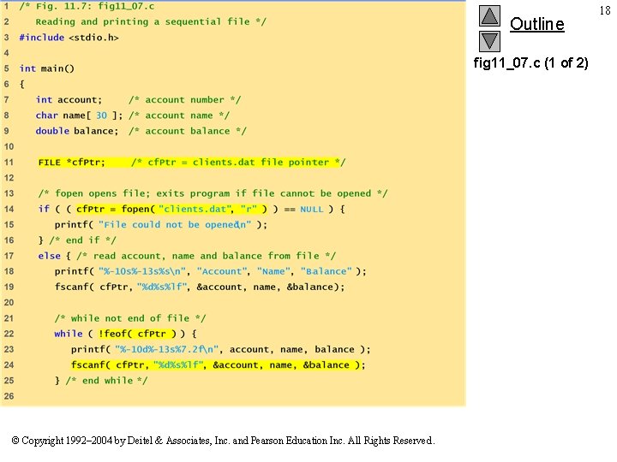This screenshot has width=617, height=462.
Task: Click the NULL keyword on line 14
Action: click(x=312, y=210)
